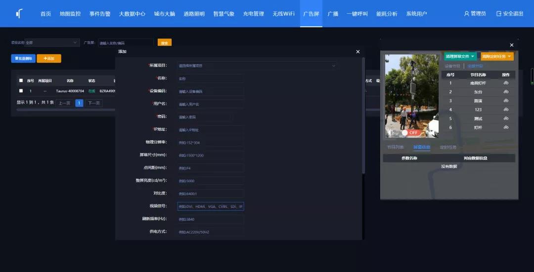Check the select-all checkbox in table header
Screen dimensions: 534x272
point(21,80)
